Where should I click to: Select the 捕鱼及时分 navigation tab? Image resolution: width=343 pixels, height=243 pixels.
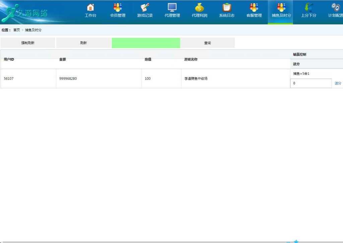281,12
